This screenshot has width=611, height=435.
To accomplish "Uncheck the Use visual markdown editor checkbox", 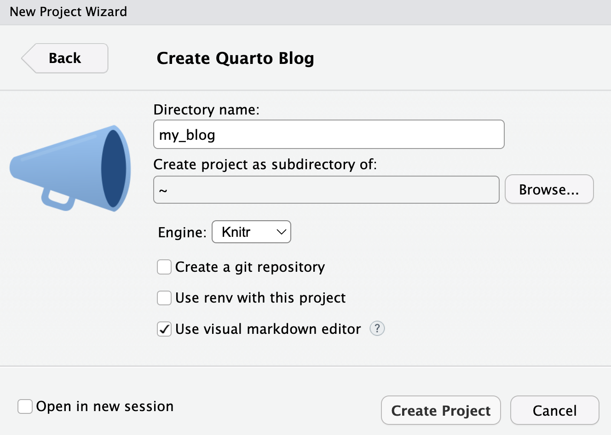I will (164, 329).
